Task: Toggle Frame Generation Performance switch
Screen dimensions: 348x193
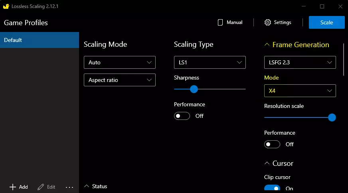Action: (272, 144)
